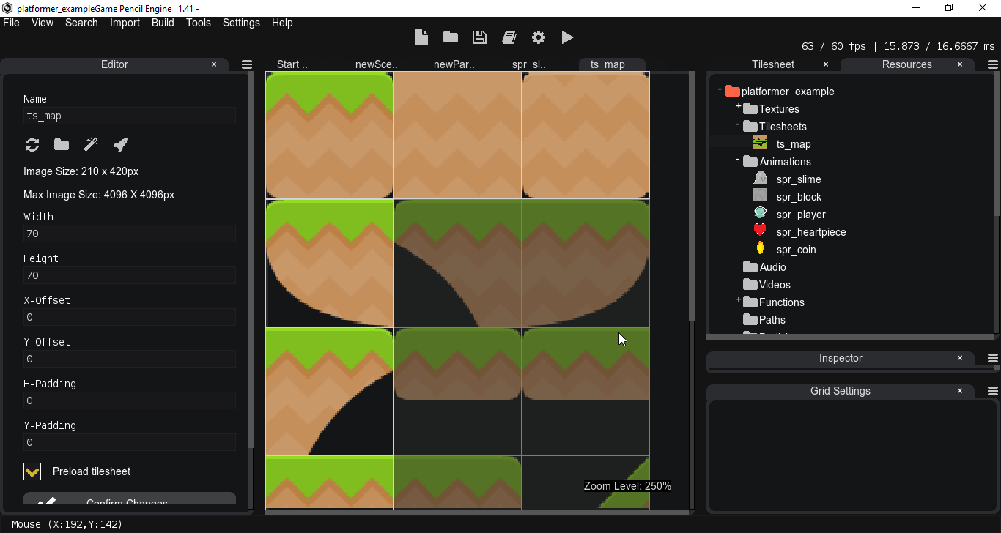Select the Audio folder
The image size is (1001, 533).
pos(764,267)
